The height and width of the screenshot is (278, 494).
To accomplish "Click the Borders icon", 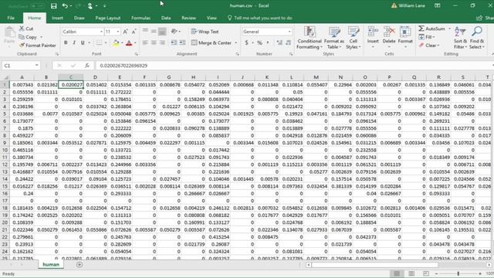I will tap(100, 42).
